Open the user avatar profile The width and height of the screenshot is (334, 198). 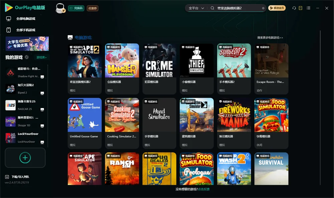(x=60, y=8)
